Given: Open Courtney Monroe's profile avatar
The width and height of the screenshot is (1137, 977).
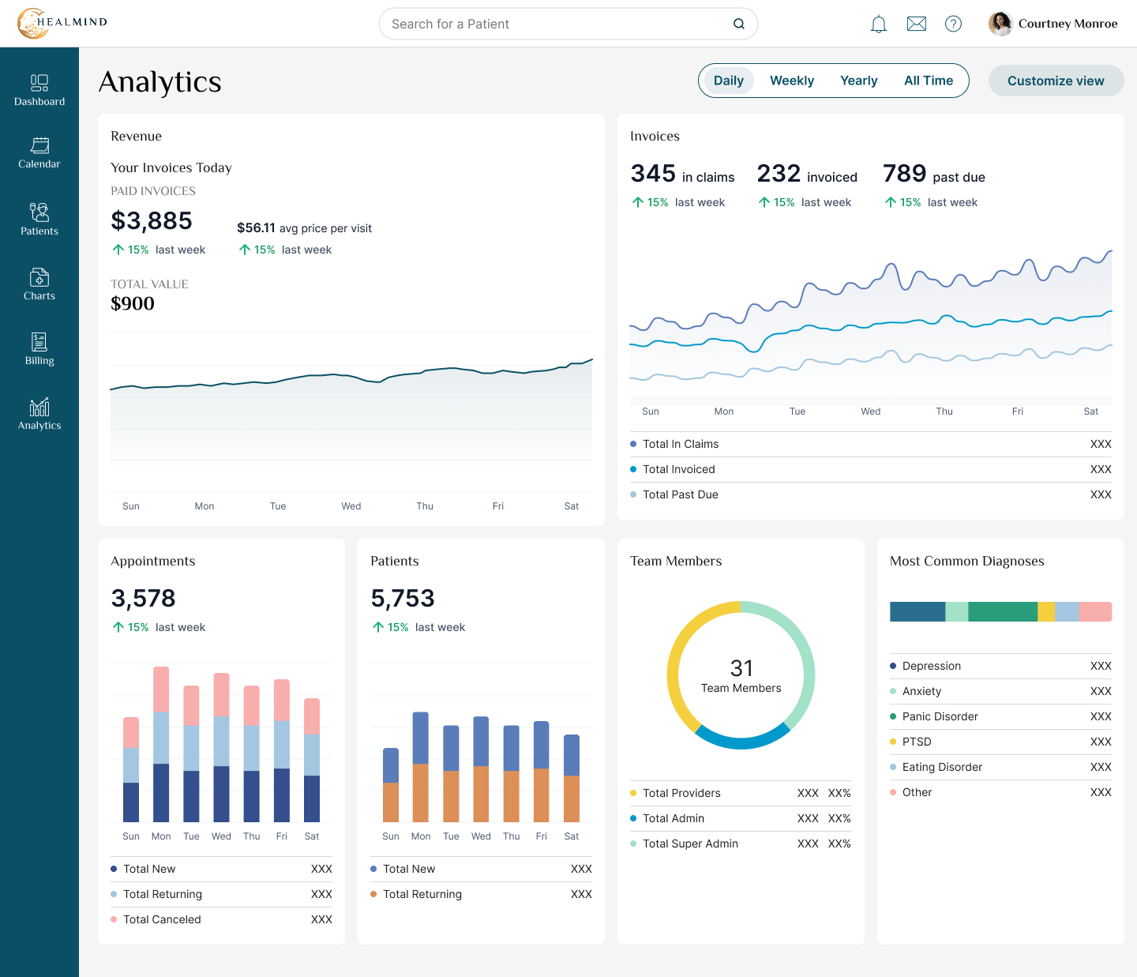Looking at the screenshot, I should point(1000,24).
